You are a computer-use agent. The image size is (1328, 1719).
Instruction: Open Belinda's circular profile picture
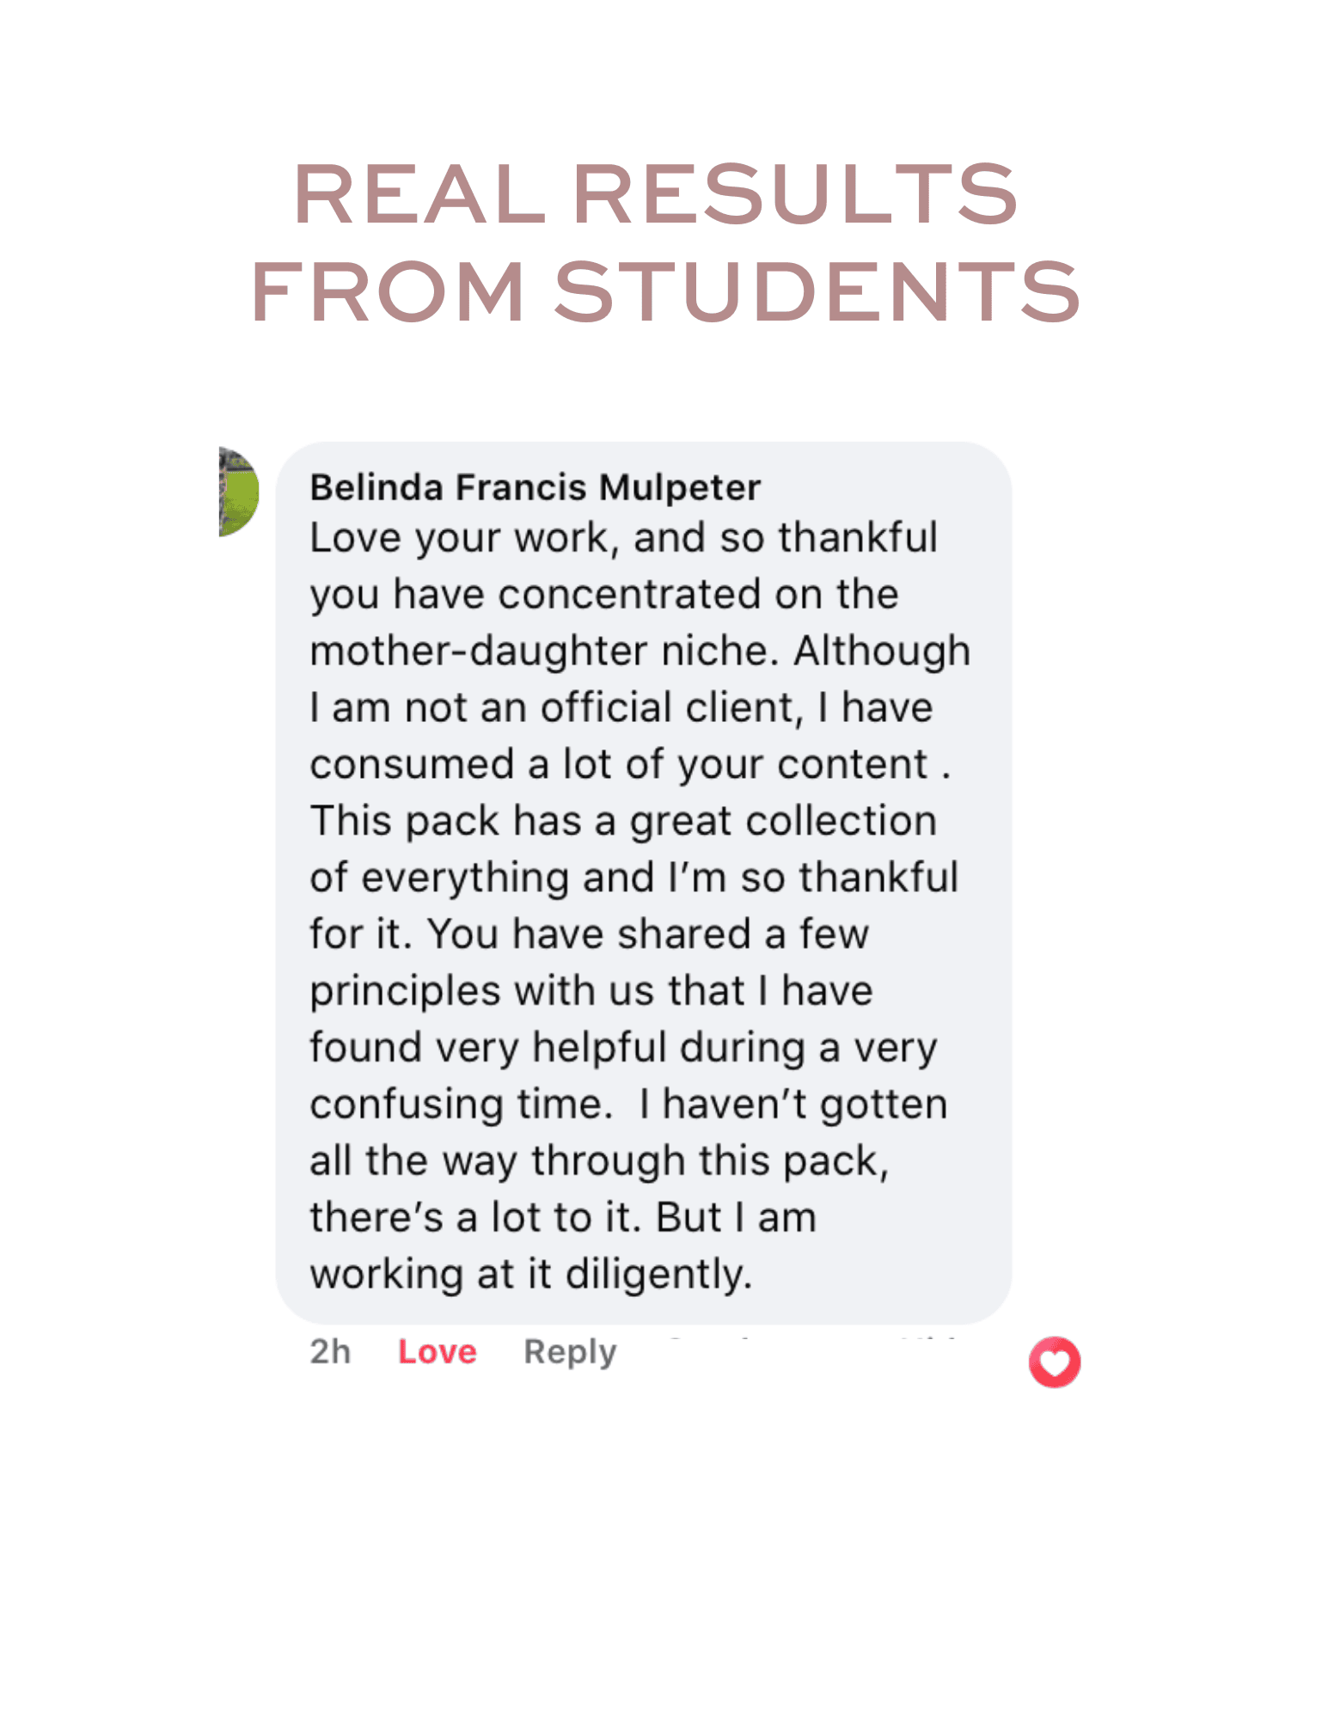(238, 492)
